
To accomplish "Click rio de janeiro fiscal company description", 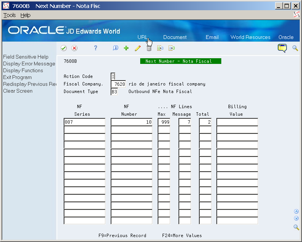I will pyautogui.click(x=167, y=84).
